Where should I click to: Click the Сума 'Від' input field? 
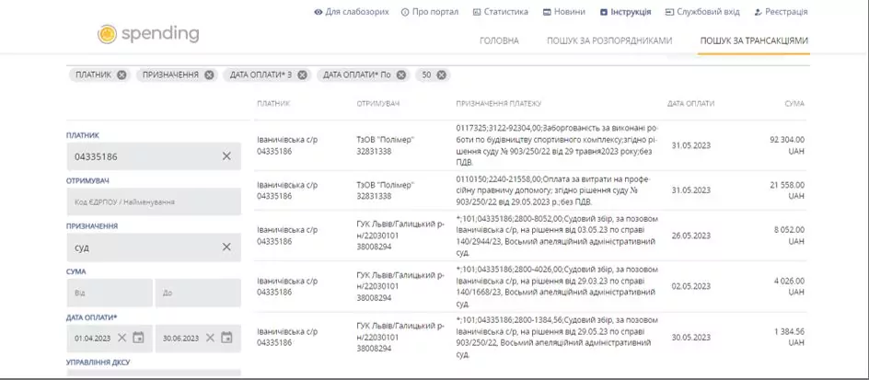pos(109,293)
